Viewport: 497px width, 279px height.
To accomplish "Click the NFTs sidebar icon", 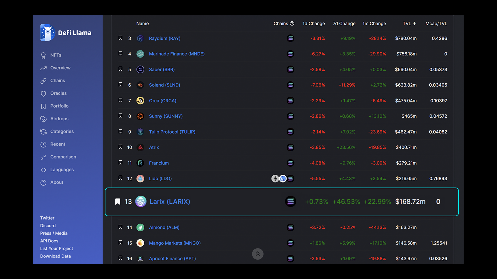I will pyautogui.click(x=43, y=55).
